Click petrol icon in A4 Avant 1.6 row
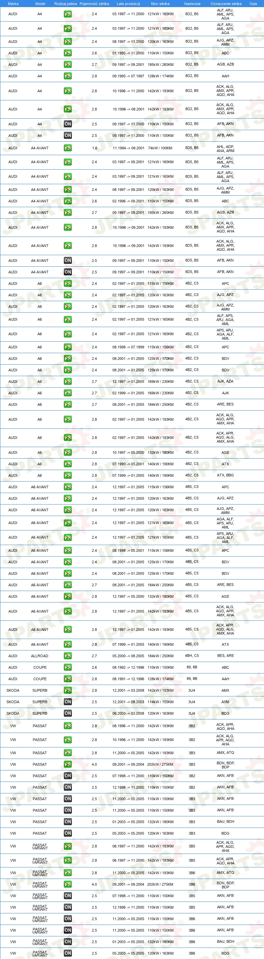The image size is (264, 959). pyautogui.click(x=68, y=148)
